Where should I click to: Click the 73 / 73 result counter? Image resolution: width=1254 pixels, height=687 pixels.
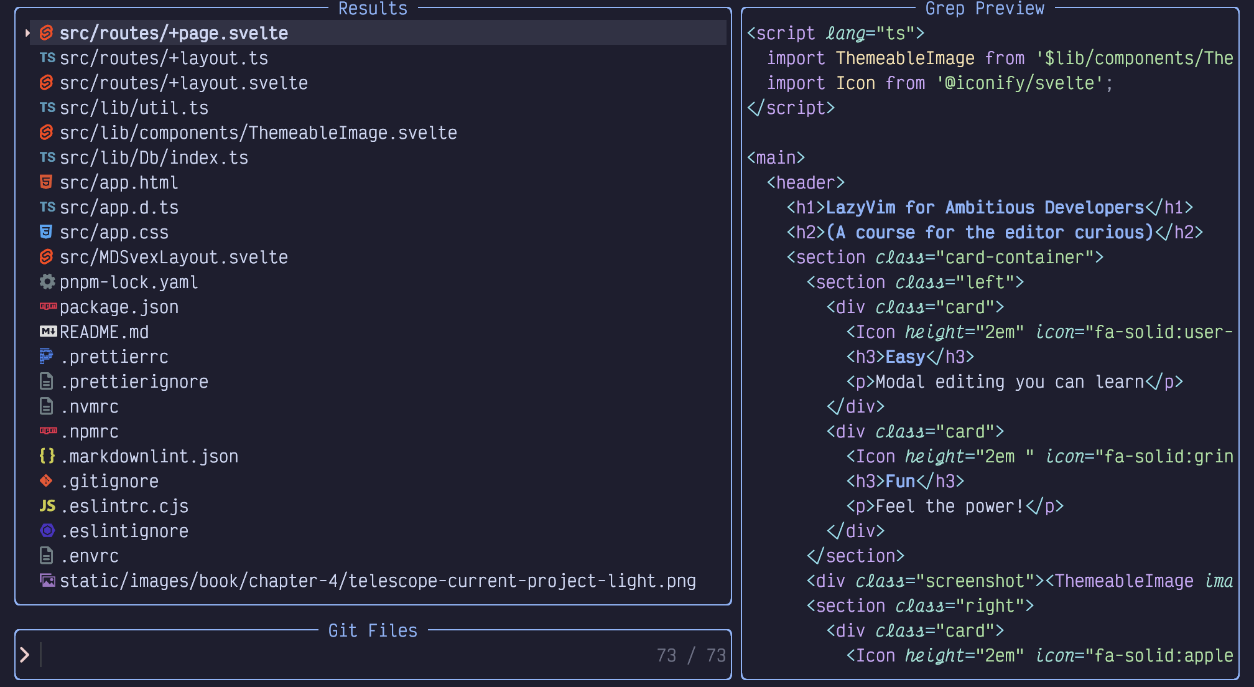691,655
